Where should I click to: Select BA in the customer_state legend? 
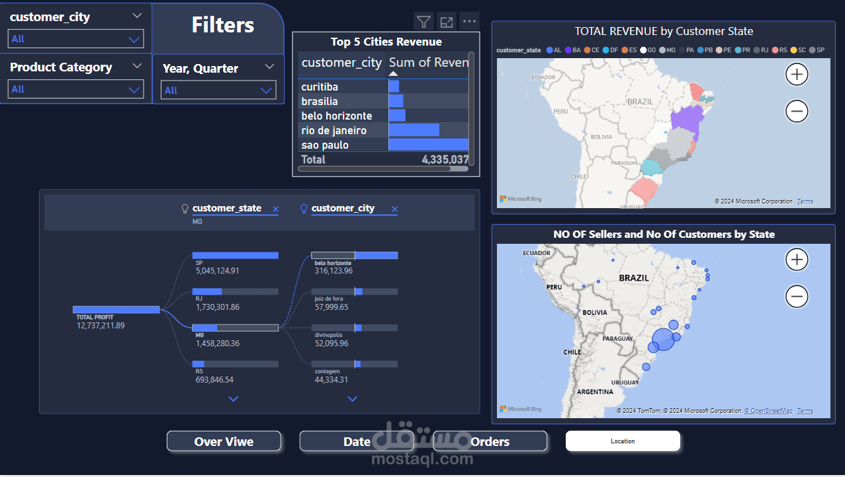573,50
